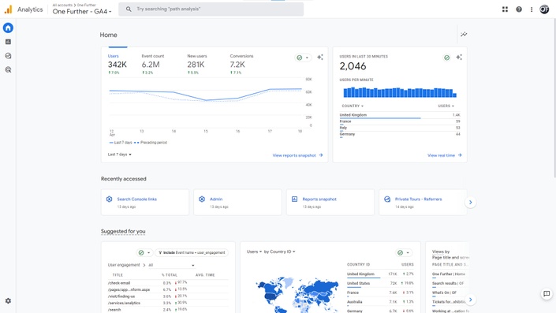Screen dimensions: 556x313
Task: Click the France realtime row
Action: click(x=400, y=121)
